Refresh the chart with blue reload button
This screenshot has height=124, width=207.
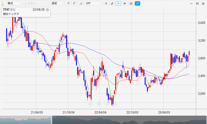(137, 4)
